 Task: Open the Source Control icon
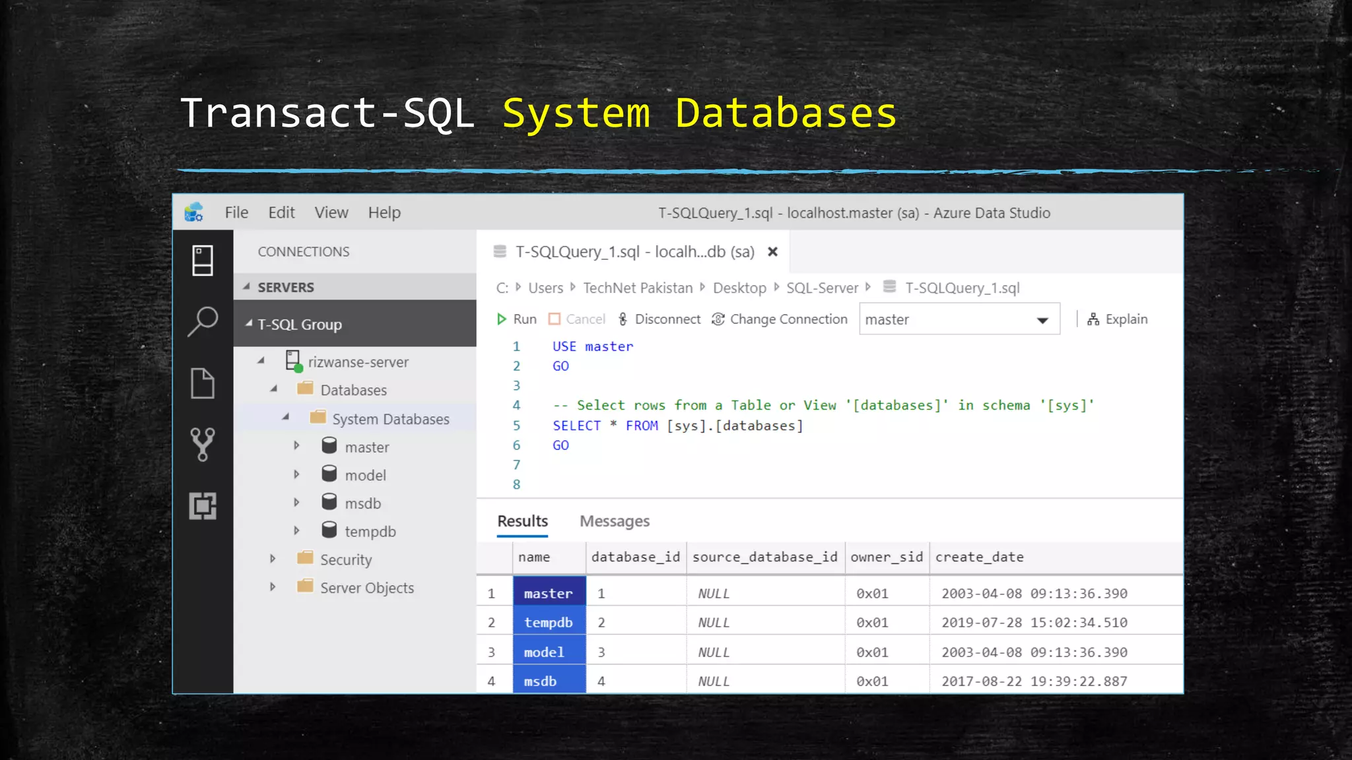203,445
